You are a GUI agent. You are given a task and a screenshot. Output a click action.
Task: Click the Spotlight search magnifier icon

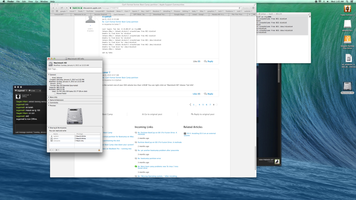click(347, 2)
